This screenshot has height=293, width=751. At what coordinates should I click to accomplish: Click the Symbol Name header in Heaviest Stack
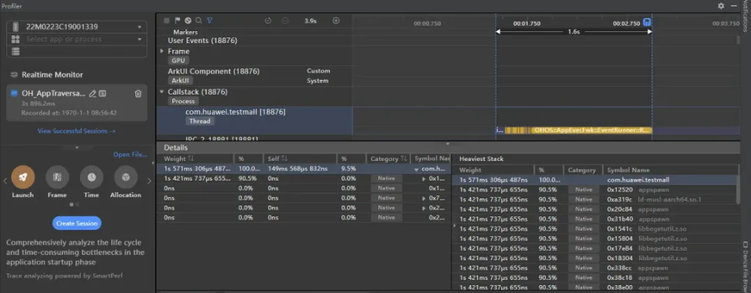628,170
